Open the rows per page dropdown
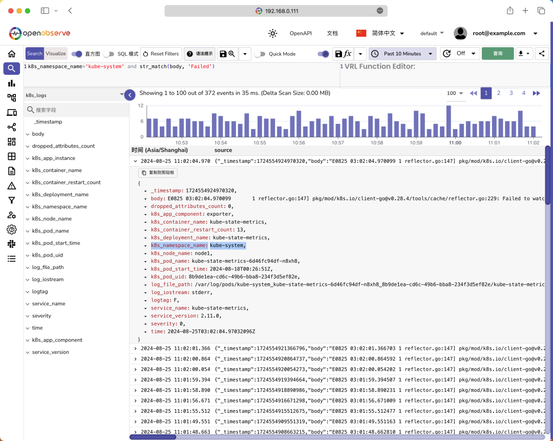Viewport: 553px width, 441px height. click(x=455, y=94)
